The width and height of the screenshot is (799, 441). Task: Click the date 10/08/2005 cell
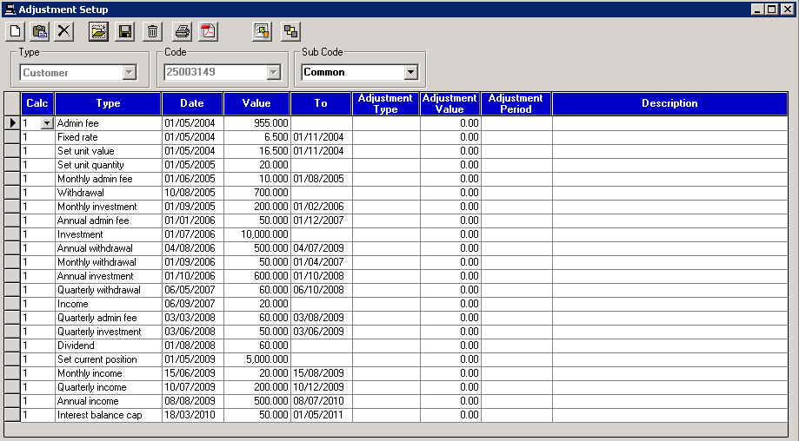pyautogui.click(x=193, y=193)
